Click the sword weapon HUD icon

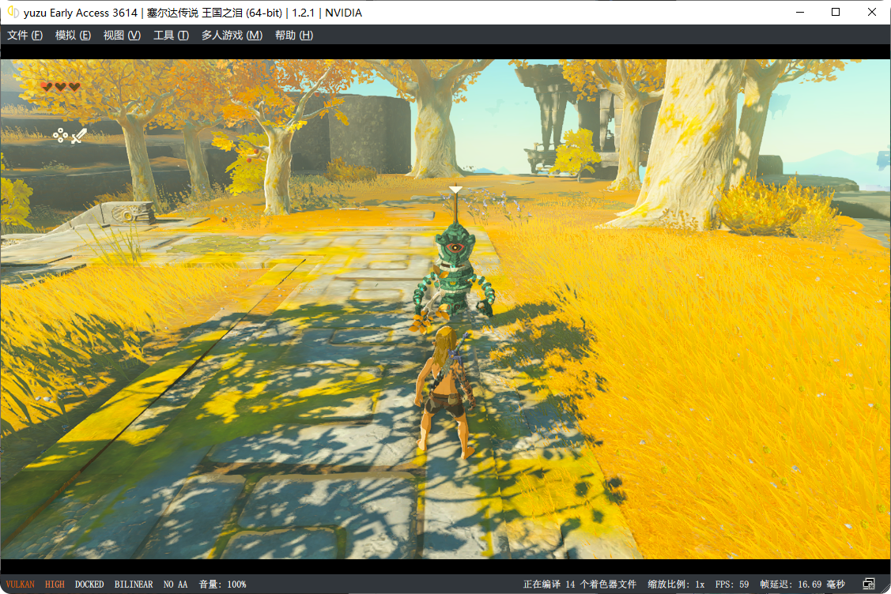coord(79,136)
